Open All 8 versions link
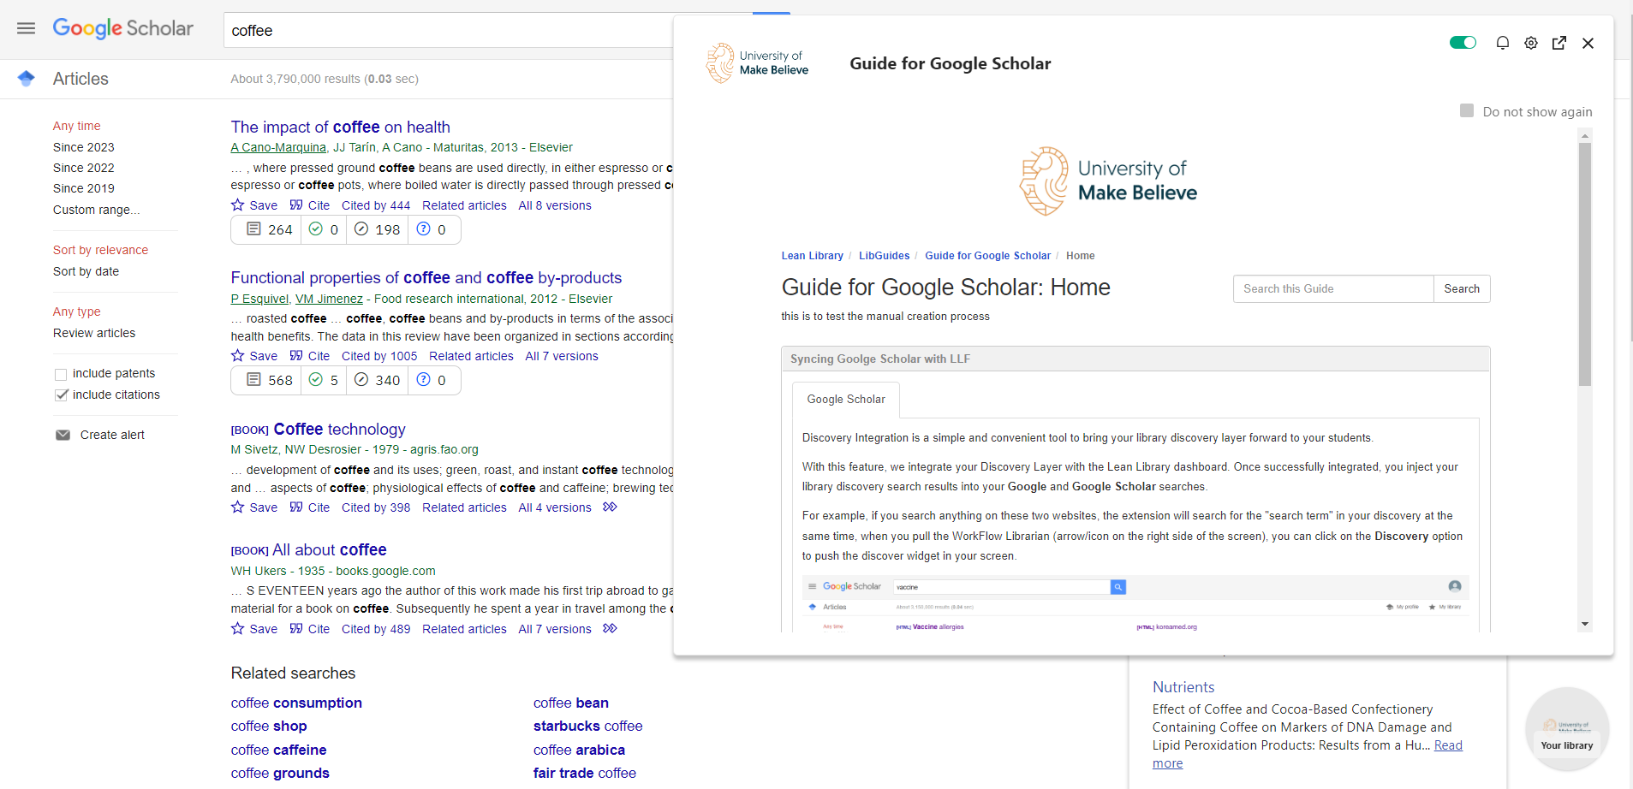Viewport: 1633px width, 789px height. click(555, 205)
